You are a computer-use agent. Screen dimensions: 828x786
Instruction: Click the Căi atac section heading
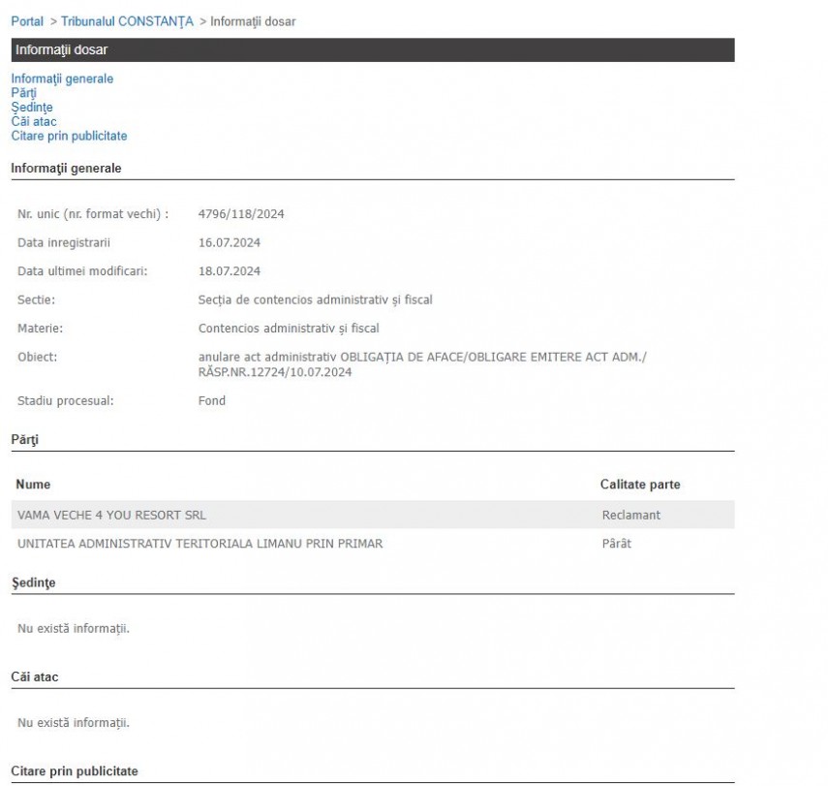tap(35, 676)
